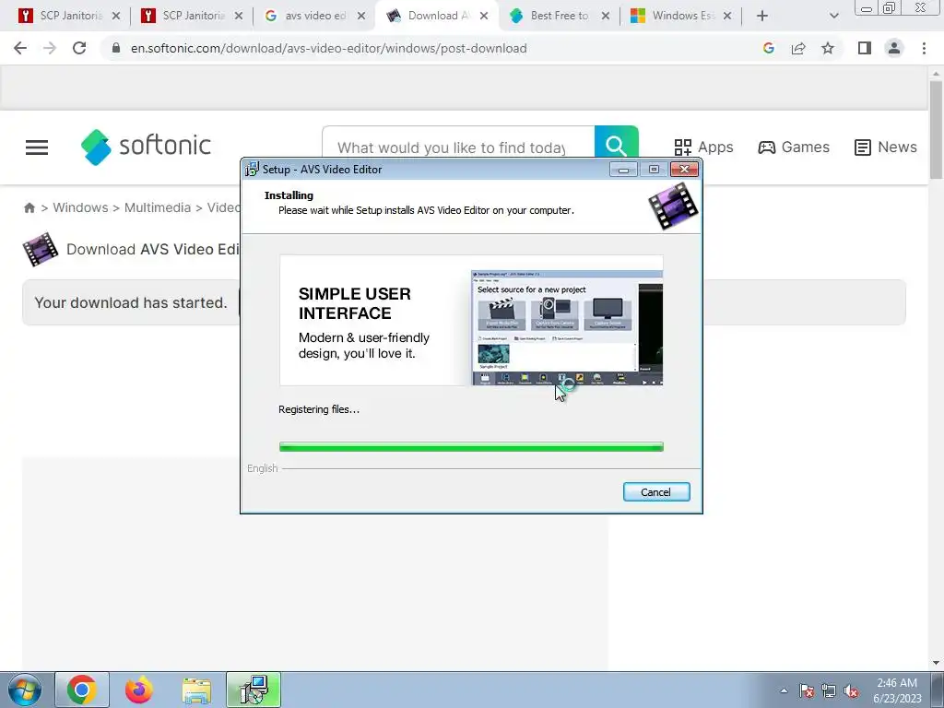Share this page icon
The height and width of the screenshot is (708, 944).
pos(798,48)
